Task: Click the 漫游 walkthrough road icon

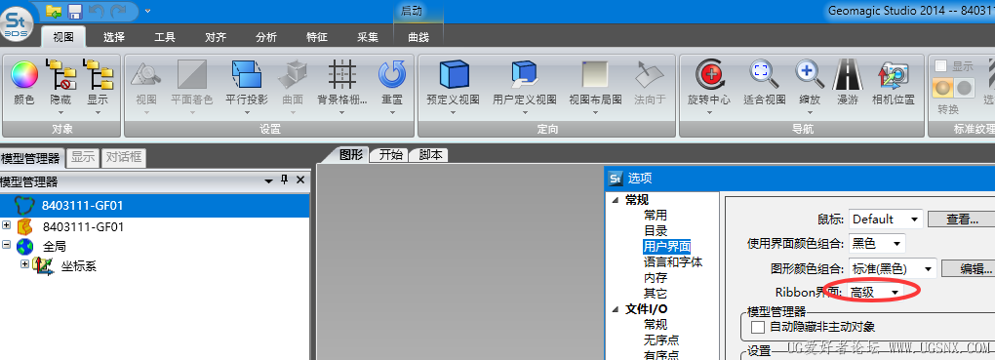Action: (x=848, y=75)
